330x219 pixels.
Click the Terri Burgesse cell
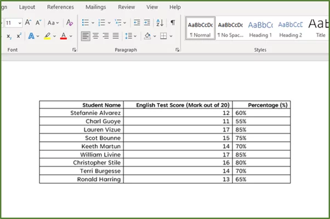pos(82,171)
